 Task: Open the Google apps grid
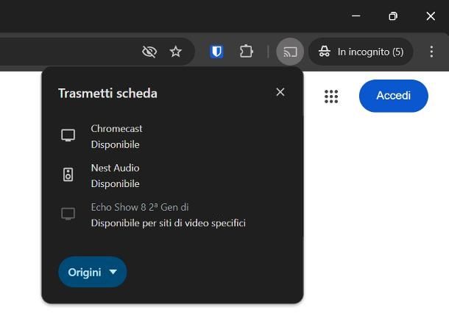[x=331, y=96]
